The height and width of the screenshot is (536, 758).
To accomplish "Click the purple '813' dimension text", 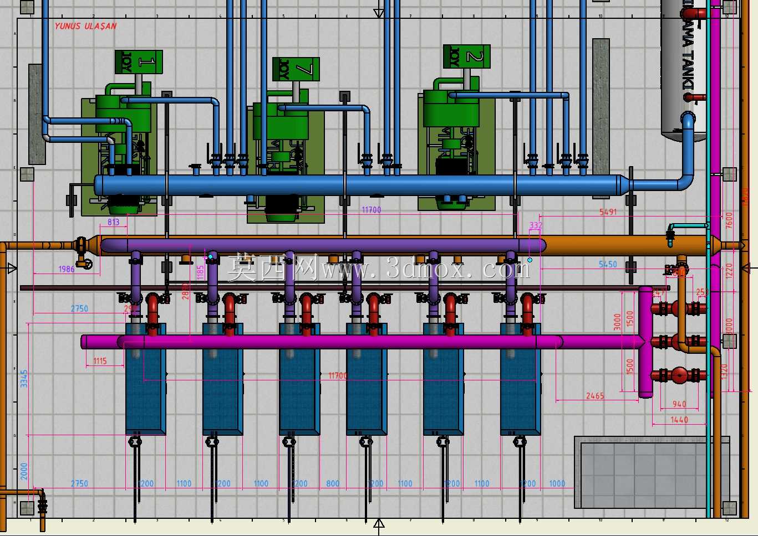I will 114,222.
